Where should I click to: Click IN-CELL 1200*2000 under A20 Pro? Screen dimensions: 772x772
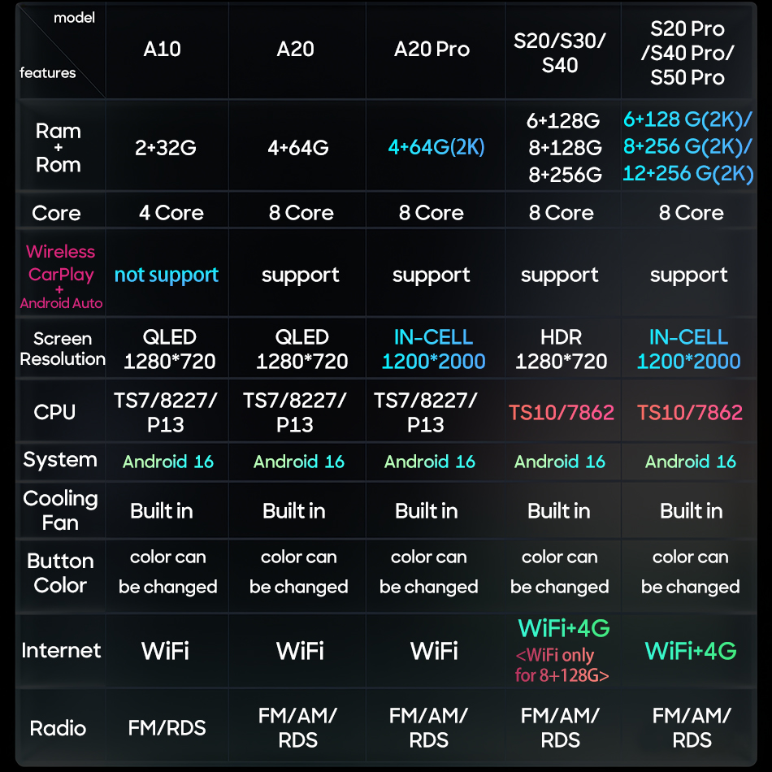pos(433,349)
